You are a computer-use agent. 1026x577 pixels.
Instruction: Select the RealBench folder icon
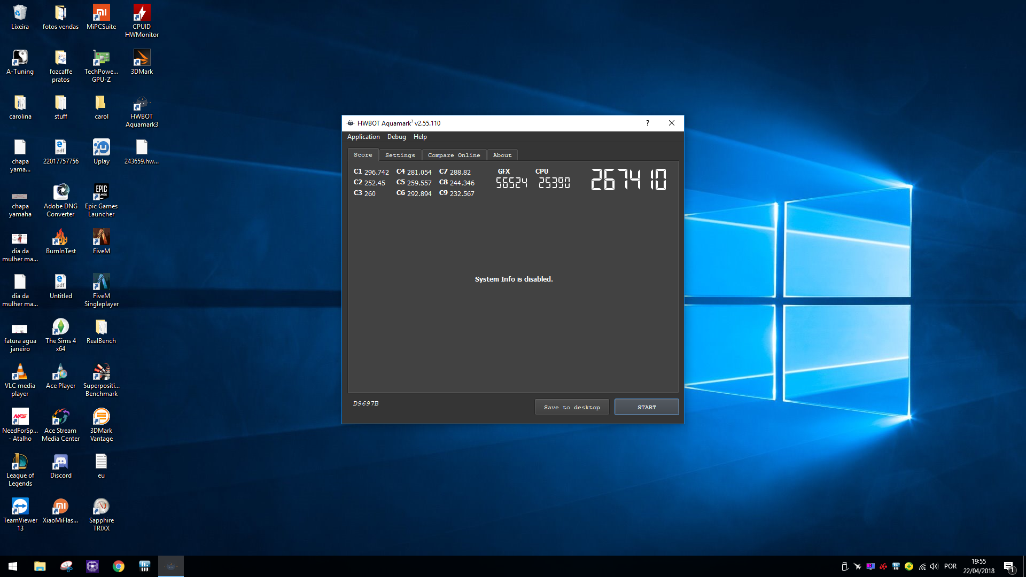tap(101, 331)
